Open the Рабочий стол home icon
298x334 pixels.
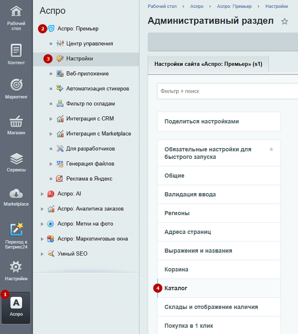click(16, 11)
